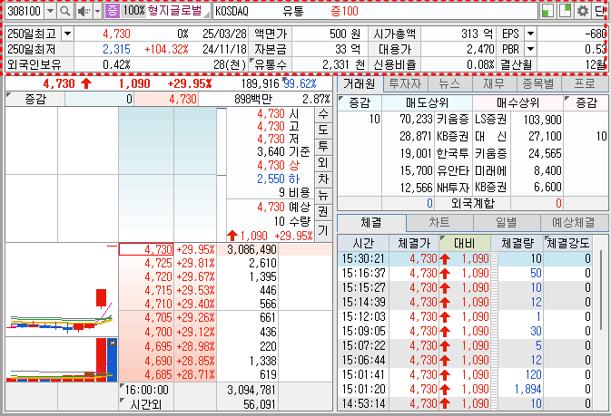The height and width of the screenshot is (416, 611).
Task: Click the 외국계합 summary row label
Action: click(472, 203)
